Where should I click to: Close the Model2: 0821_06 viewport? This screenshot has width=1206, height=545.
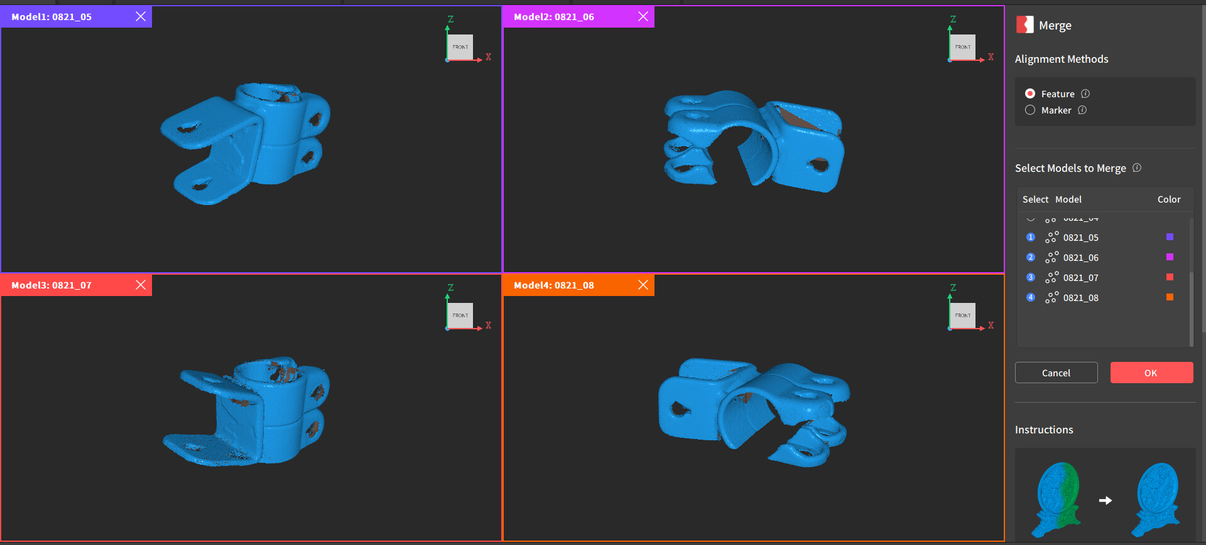(x=643, y=16)
